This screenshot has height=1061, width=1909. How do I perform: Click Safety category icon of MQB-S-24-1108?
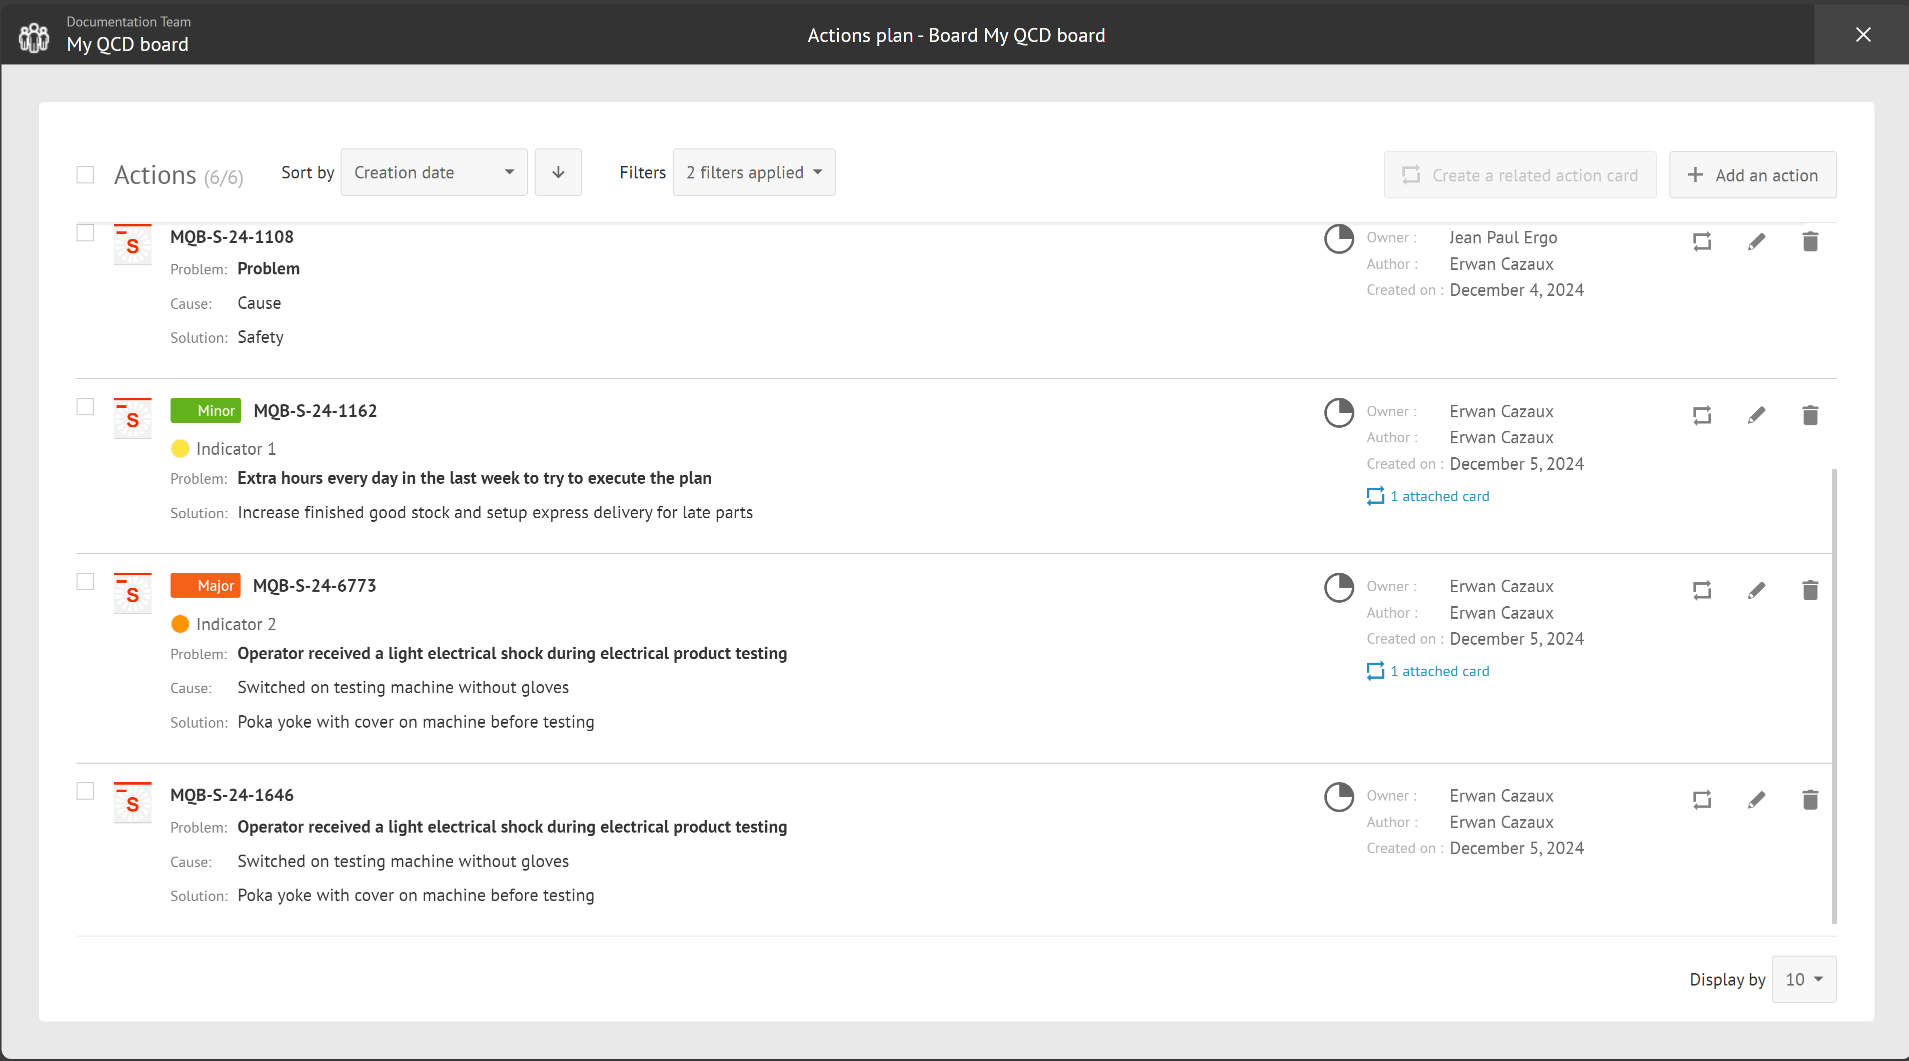133,244
